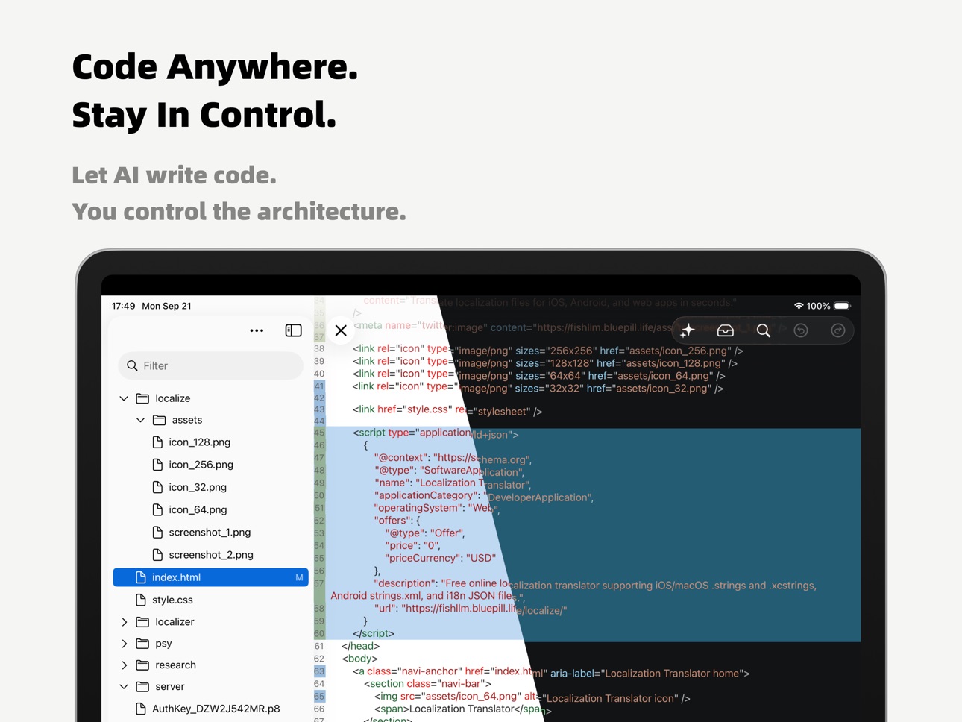Open icon_128.png in the file tree
The width and height of the screenshot is (962, 722).
tap(199, 442)
